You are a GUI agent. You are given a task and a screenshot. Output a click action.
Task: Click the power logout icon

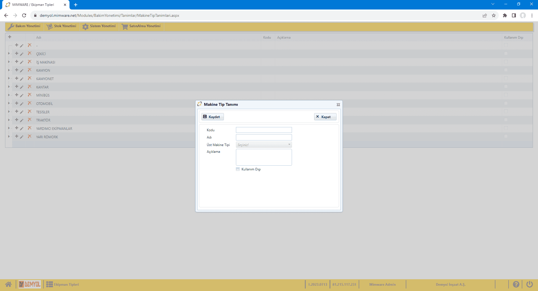pyautogui.click(x=529, y=284)
